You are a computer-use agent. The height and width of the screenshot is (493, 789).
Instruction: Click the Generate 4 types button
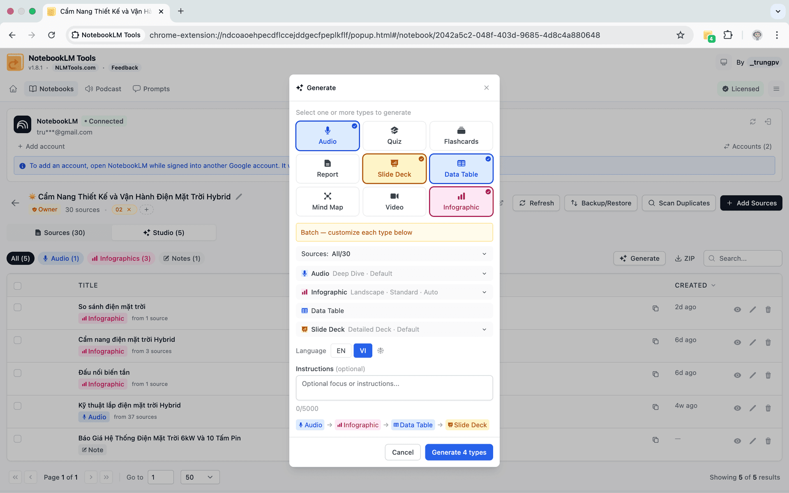point(459,452)
